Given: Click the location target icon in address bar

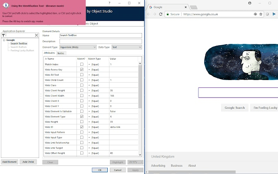Looking at the screenshot, I should click(255, 14).
